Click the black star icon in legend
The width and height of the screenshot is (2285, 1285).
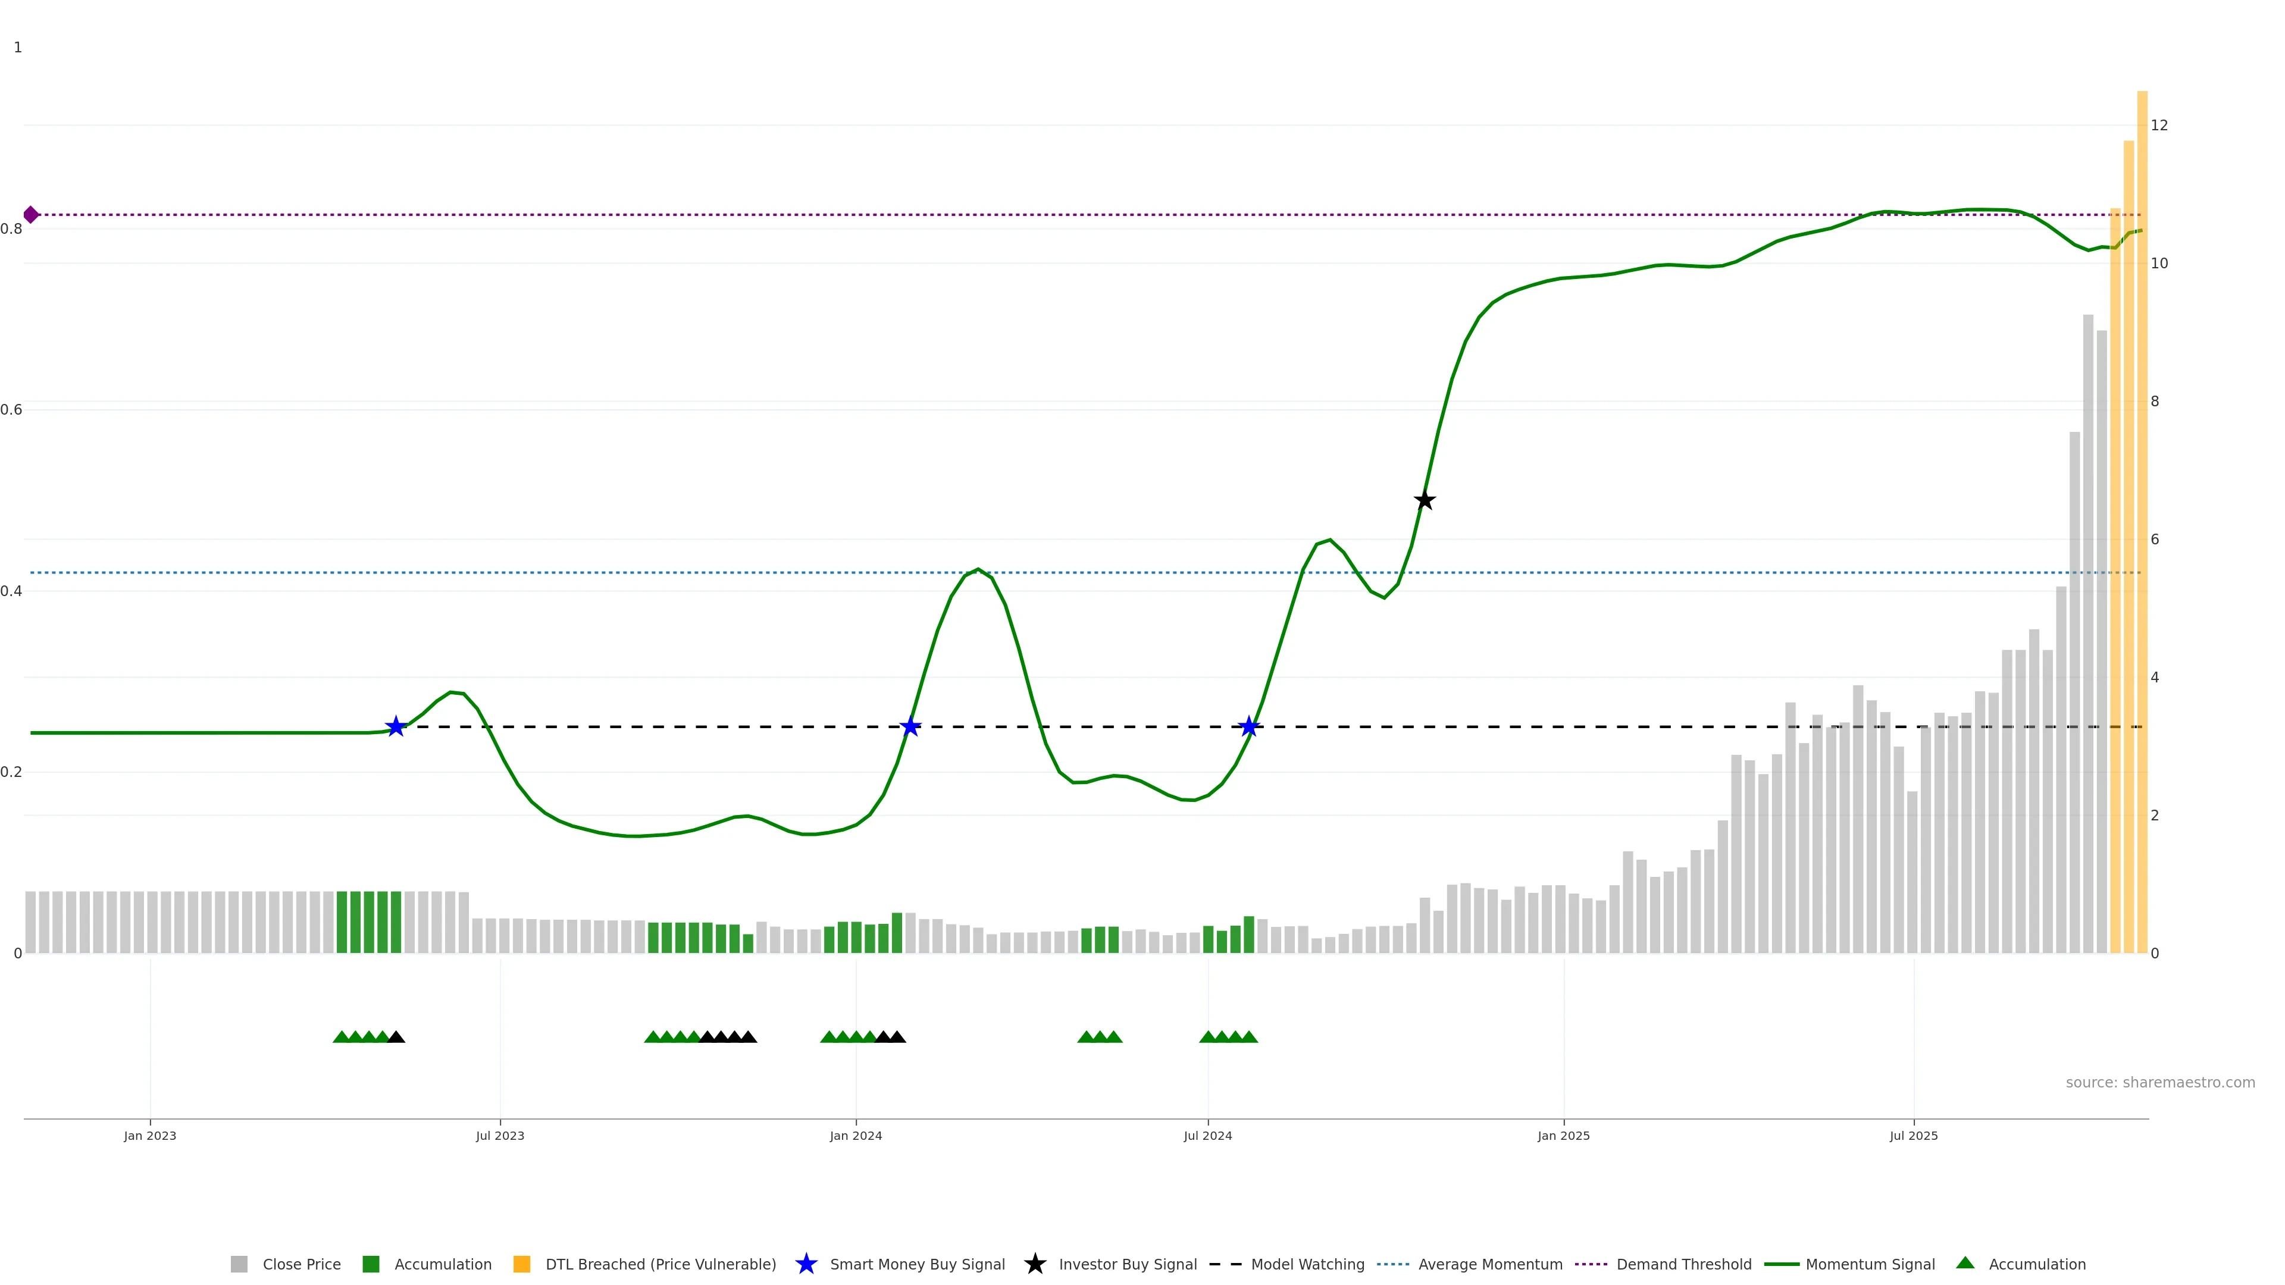(1034, 1264)
